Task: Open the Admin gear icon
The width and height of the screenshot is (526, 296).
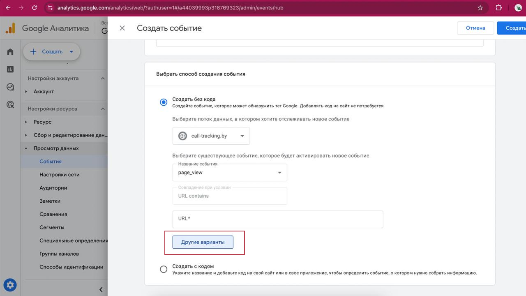Action: coord(10,284)
